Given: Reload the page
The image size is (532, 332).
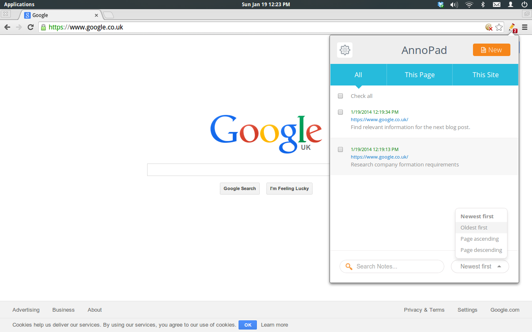Looking at the screenshot, I should click(30, 27).
